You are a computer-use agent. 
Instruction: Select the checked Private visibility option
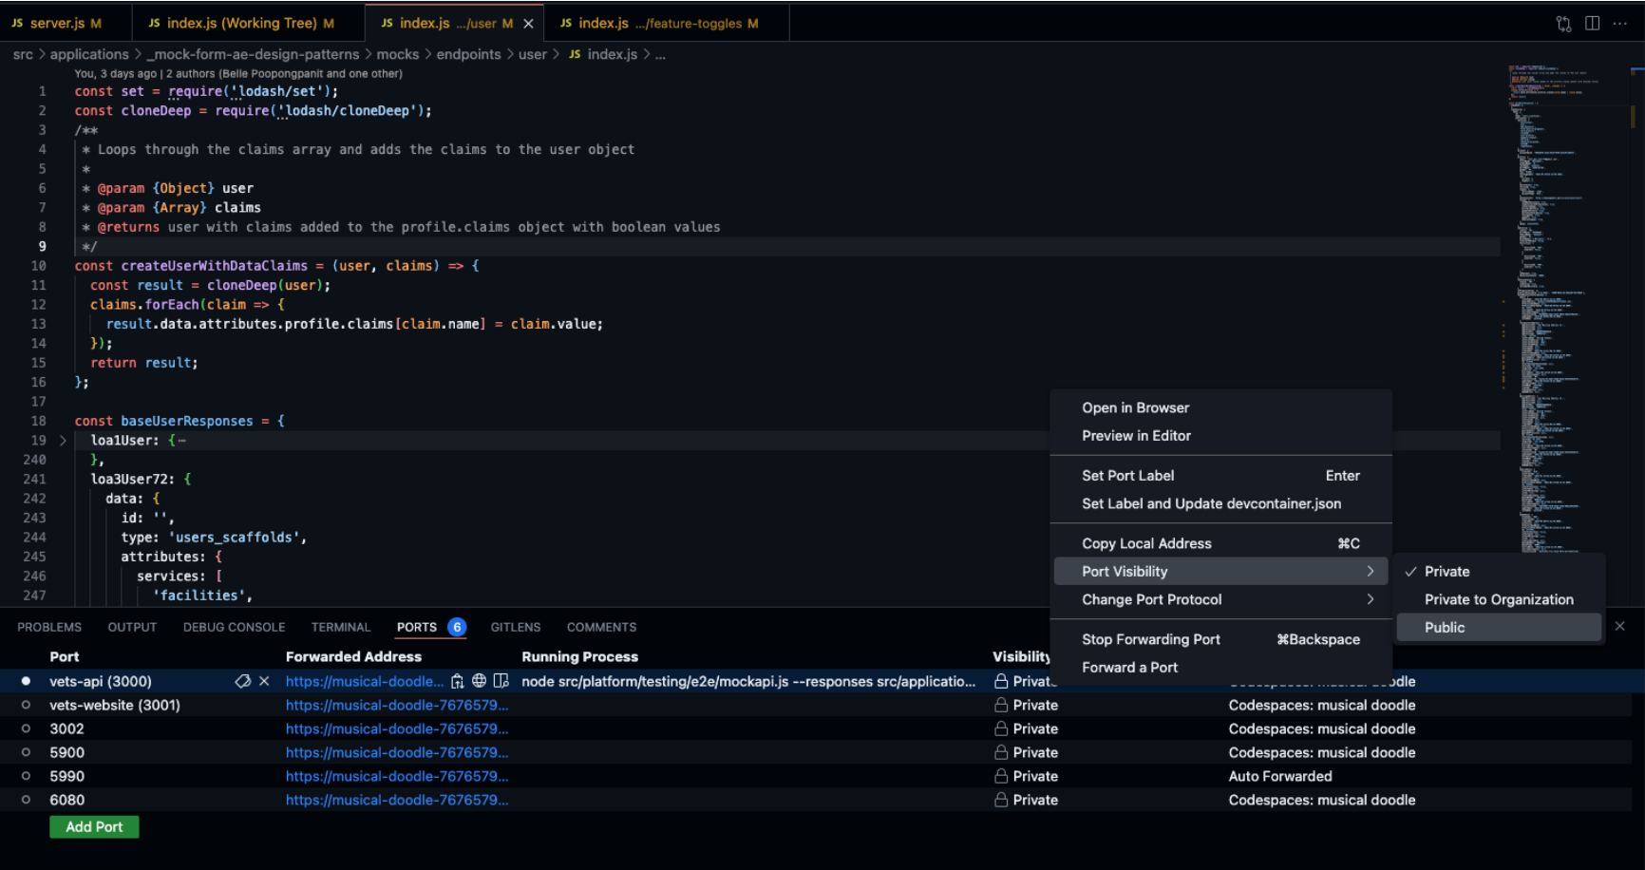tap(1446, 572)
